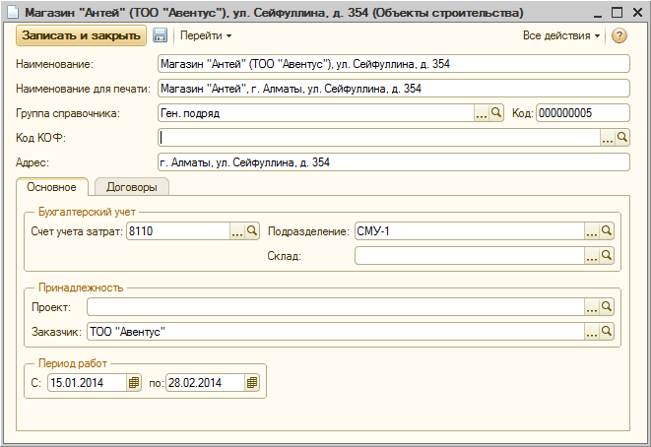
Task: Open the Заказчик record via magnifier icon
Action: click(607, 332)
